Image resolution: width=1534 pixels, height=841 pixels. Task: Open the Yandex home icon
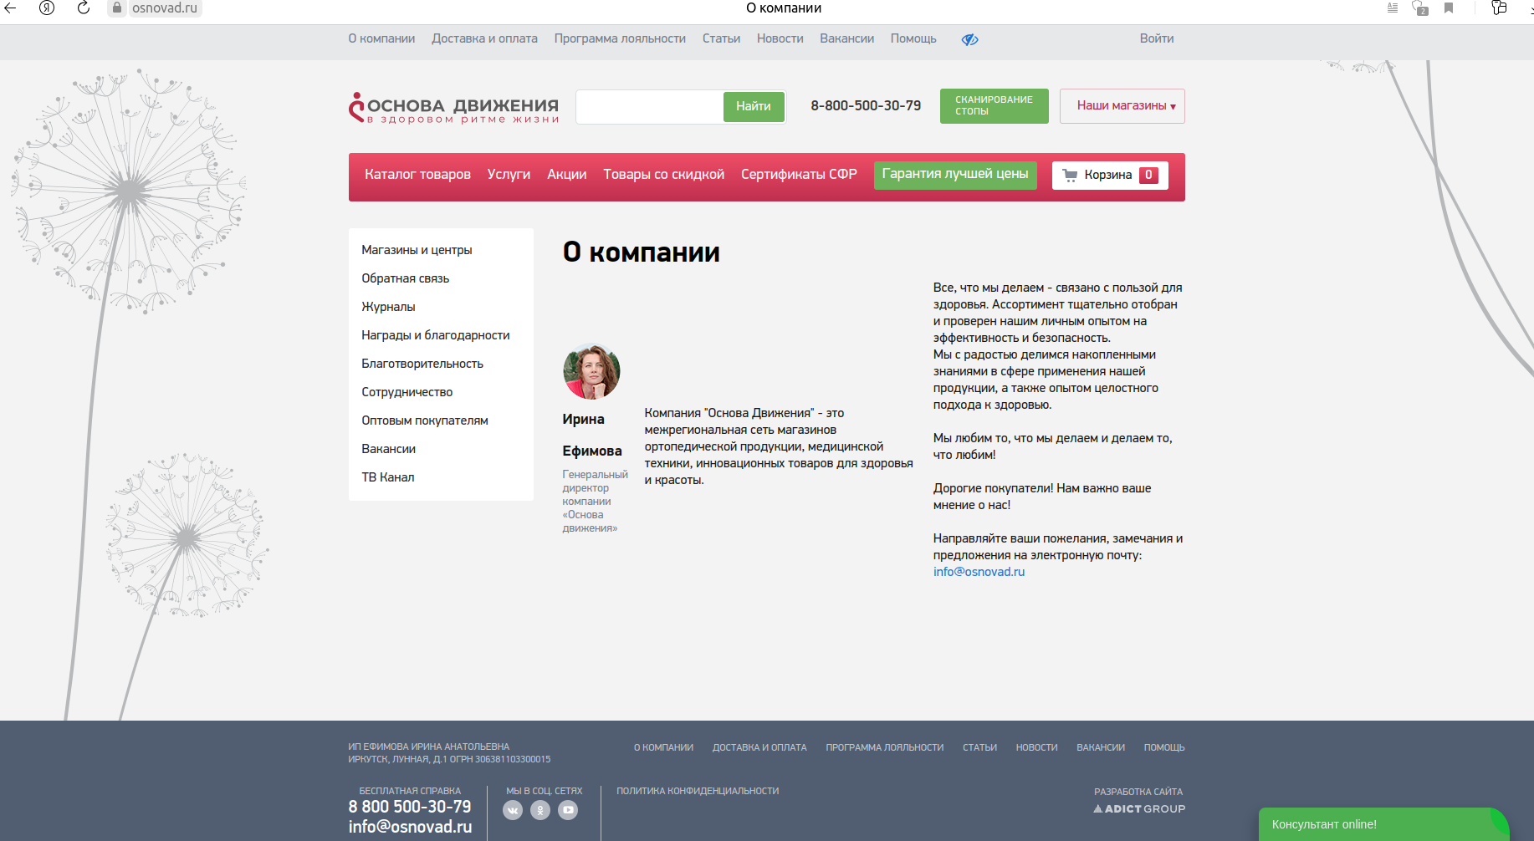(47, 8)
